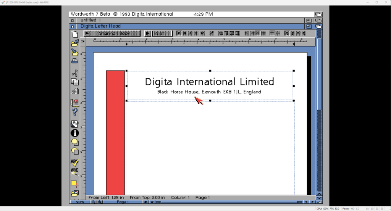Click the folder icon at the toolbar bottom

click(75, 193)
